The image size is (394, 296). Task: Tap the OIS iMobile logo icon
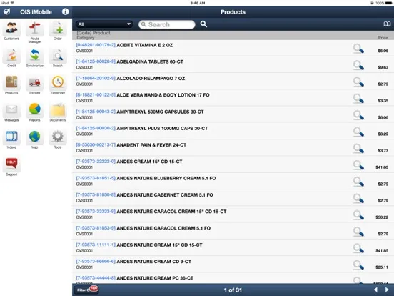click(7, 11)
